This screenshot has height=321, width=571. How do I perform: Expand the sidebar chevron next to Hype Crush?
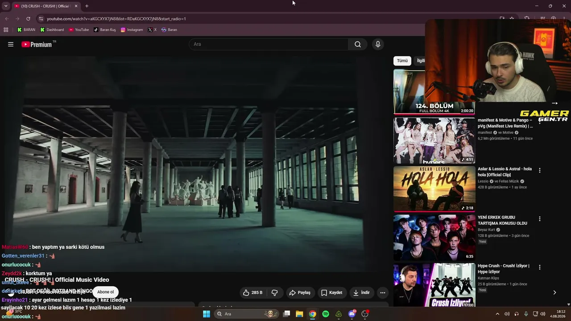click(554, 292)
